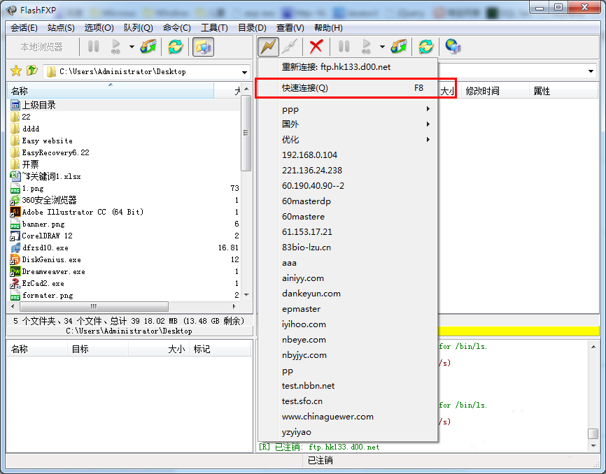The width and height of the screenshot is (606, 474).
Task: Open the 工具(T) menu
Action: coord(214,27)
